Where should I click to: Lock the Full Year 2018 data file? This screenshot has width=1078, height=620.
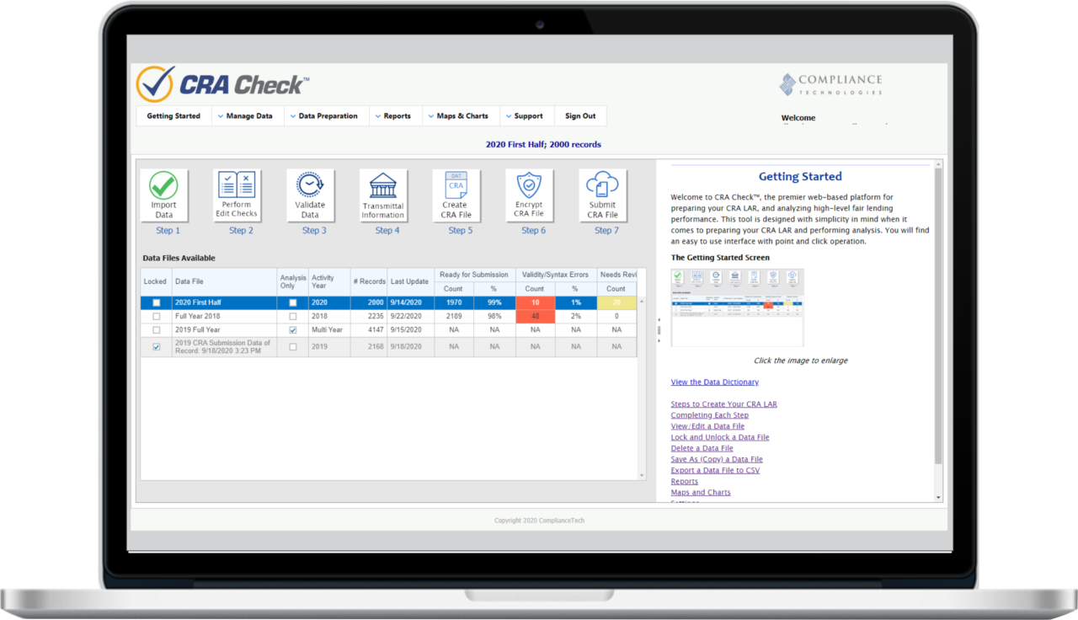click(156, 317)
